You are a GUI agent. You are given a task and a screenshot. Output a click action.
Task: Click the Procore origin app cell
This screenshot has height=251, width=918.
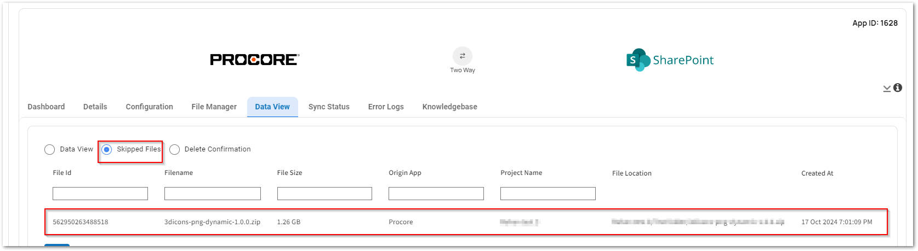click(401, 222)
